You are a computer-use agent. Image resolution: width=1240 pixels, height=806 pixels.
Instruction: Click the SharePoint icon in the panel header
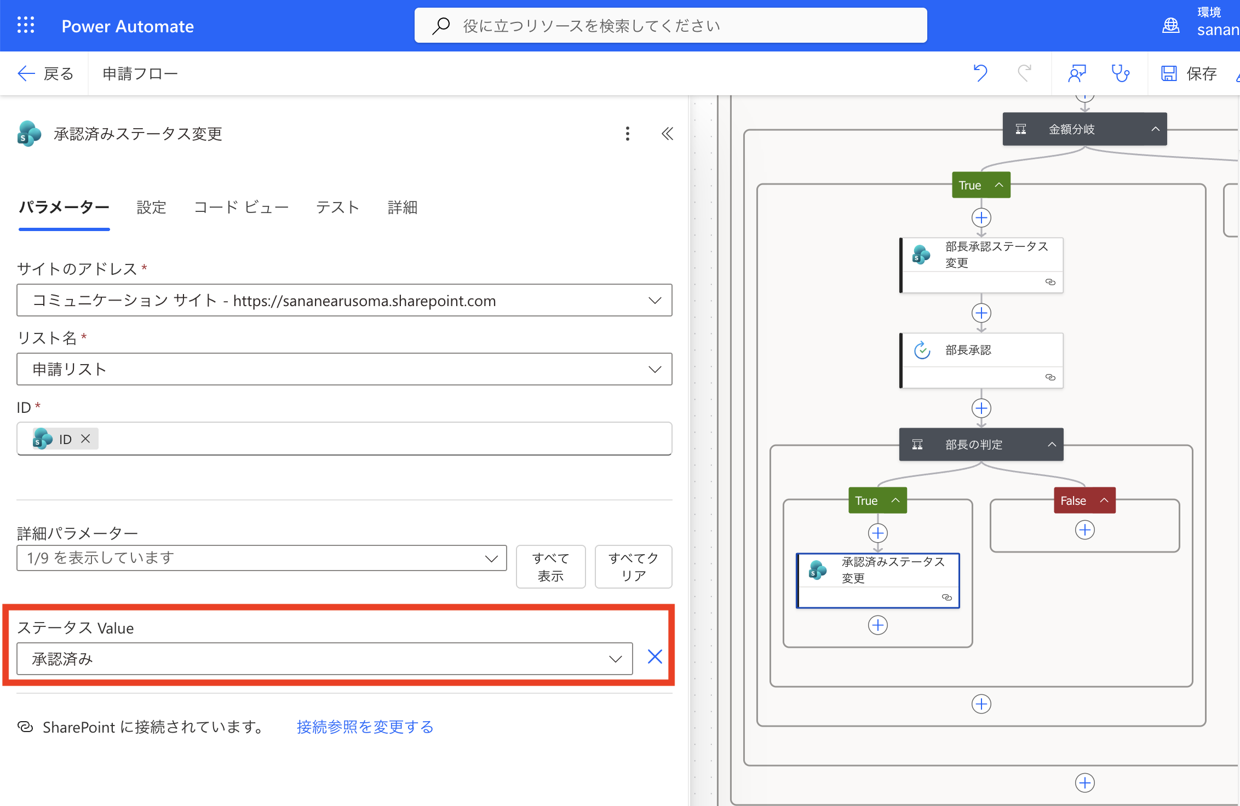pyautogui.click(x=29, y=134)
